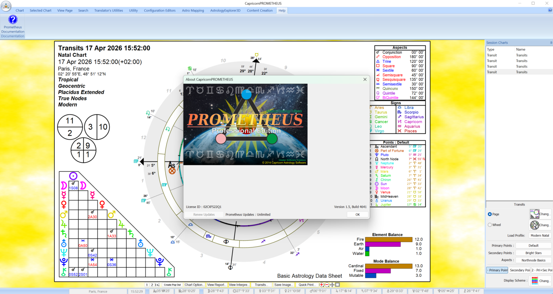Click the Mercury 03° Aries 31' status entry
The image size is (553, 294).
[x=267, y=291]
